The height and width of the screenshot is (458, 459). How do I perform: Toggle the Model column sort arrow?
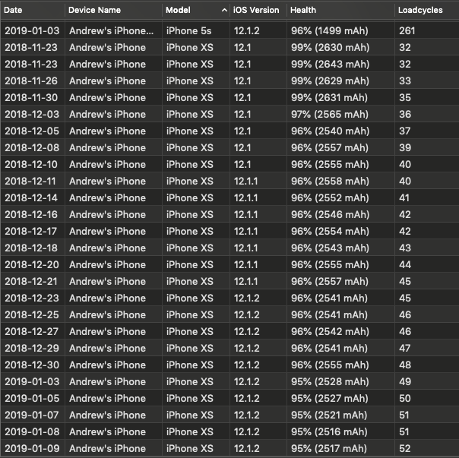[x=224, y=10]
